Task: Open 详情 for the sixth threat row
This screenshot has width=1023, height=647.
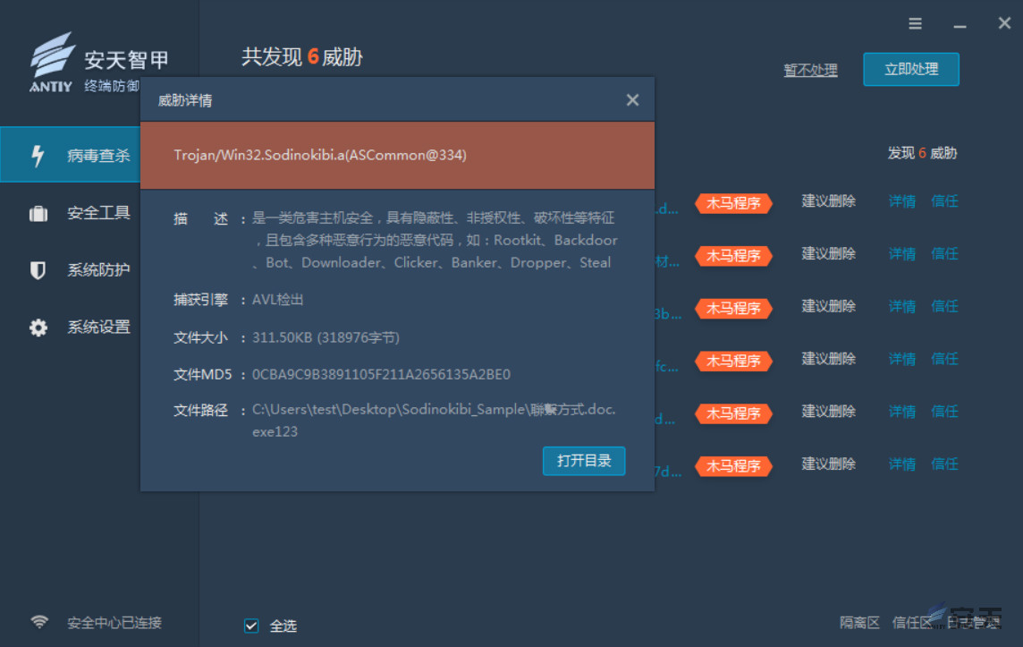Action: tap(901, 464)
